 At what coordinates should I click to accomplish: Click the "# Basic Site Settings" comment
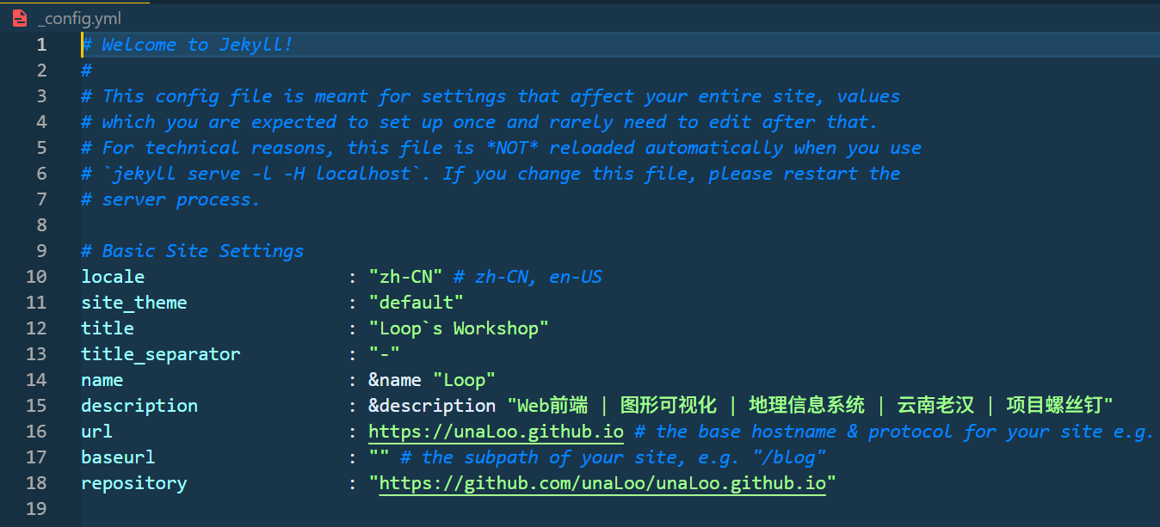tap(191, 250)
